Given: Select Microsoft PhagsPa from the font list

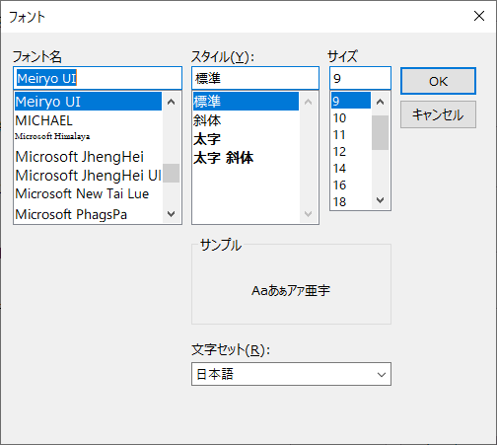Looking at the screenshot, I should pos(89,214).
